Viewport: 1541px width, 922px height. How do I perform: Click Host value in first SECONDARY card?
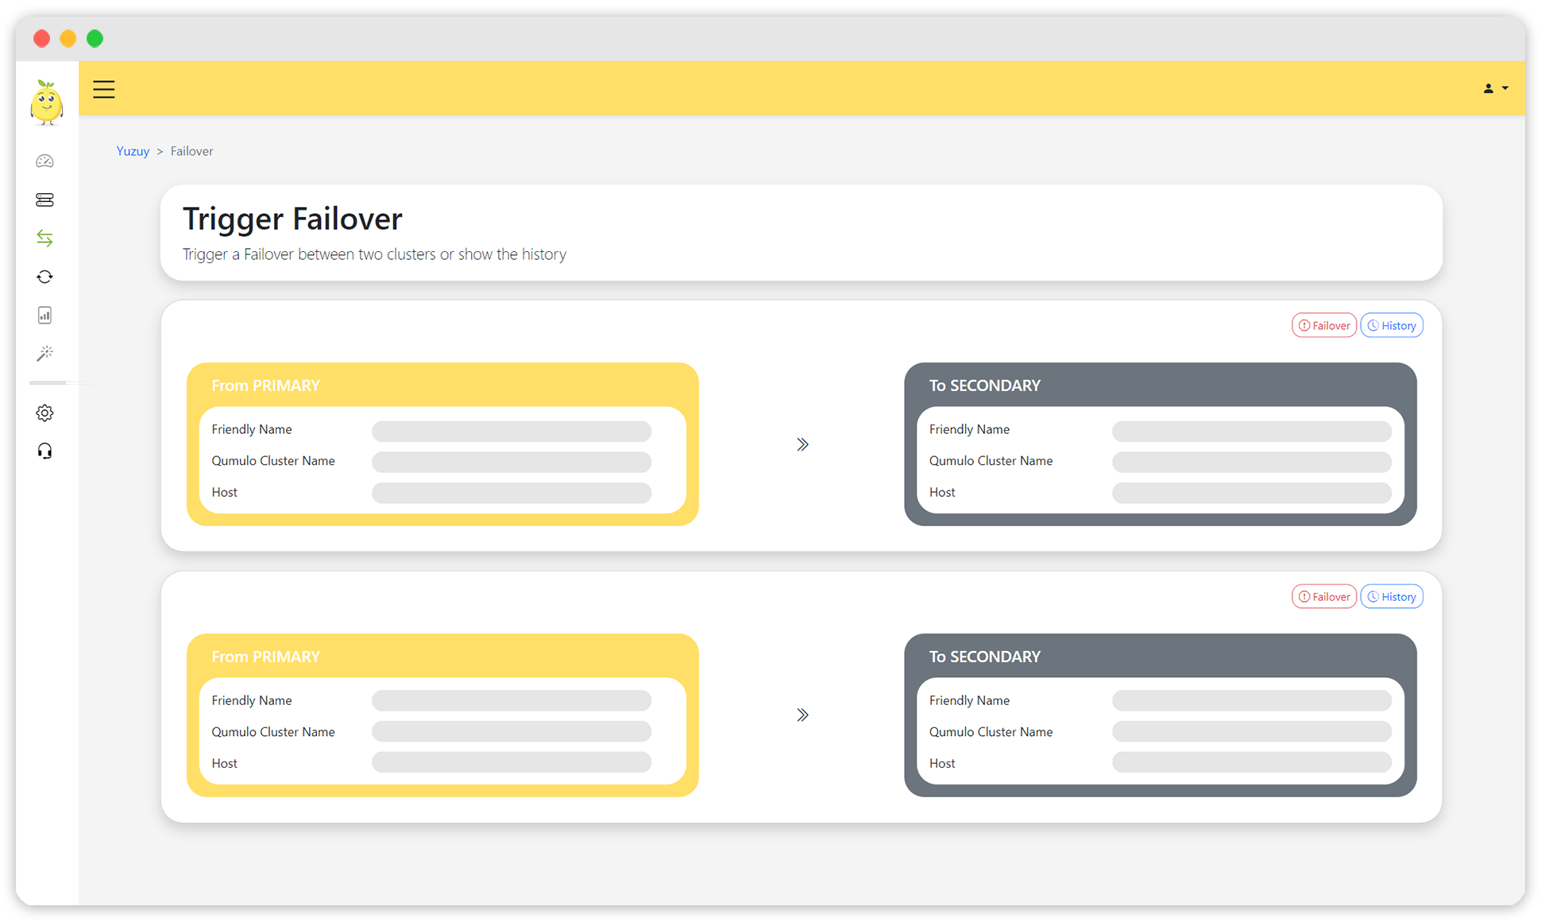[1252, 493]
